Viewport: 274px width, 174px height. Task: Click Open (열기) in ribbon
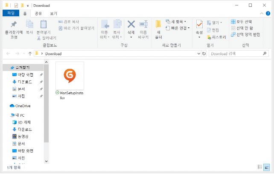(214, 23)
